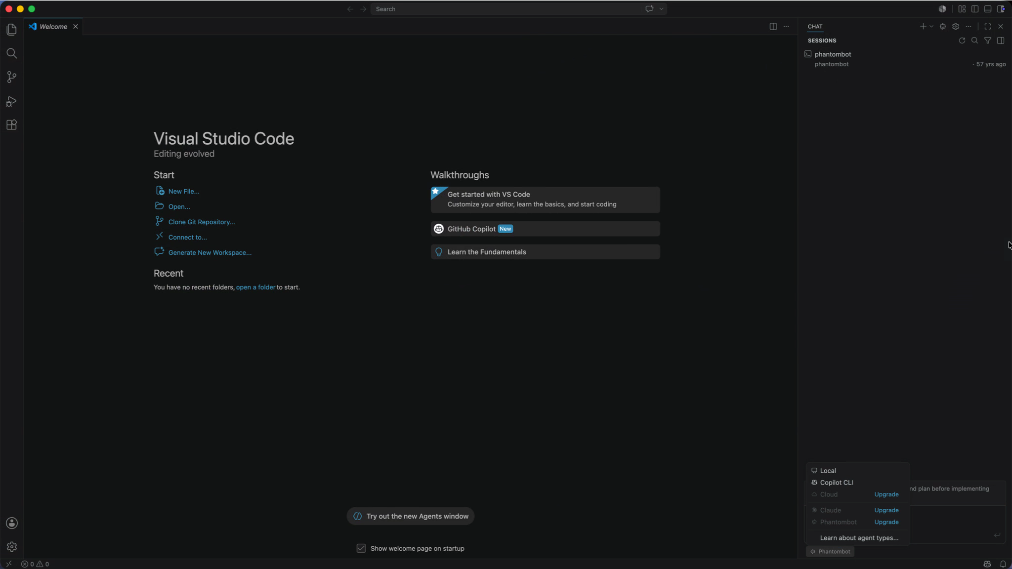Open GitHub Copilot walkthrough
The height and width of the screenshot is (569, 1012).
(545, 229)
